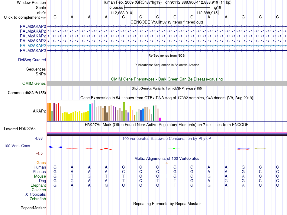Click the orange insertion marker in Mouse row

(167, 176)
